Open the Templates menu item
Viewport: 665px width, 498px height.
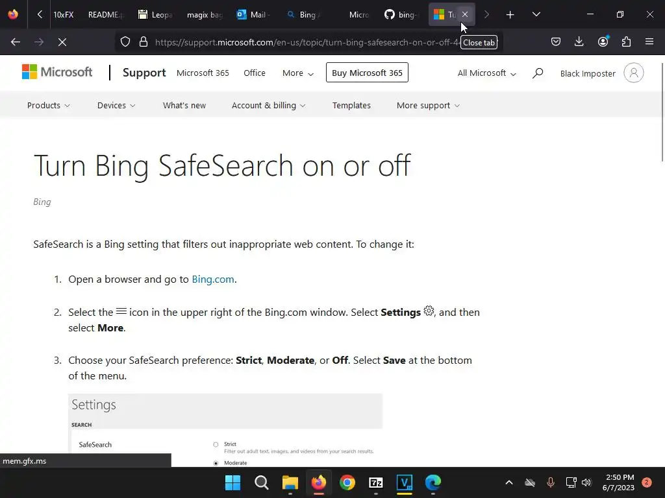pos(351,105)
